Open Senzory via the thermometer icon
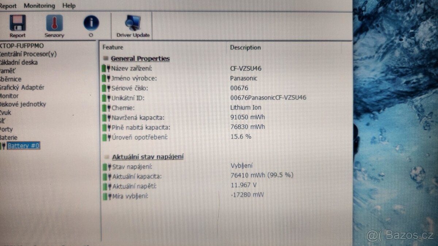 tap(54, 23)
